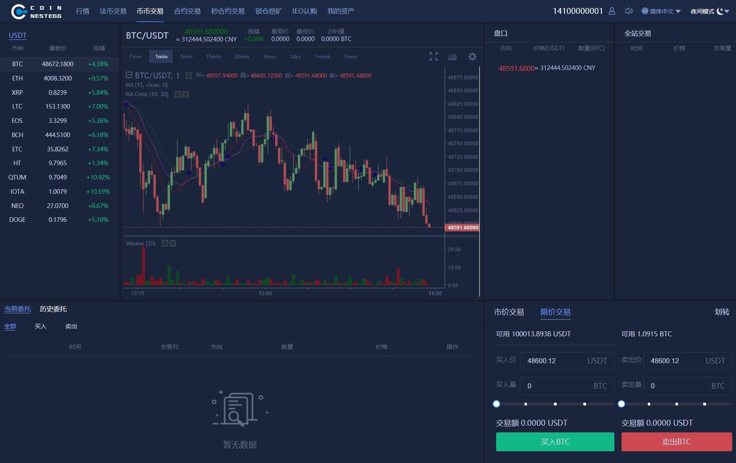Click the sell amount slider handle
The height and width of the screenshot is (463, 736).
pyautogui.click(x=622, y=404)
